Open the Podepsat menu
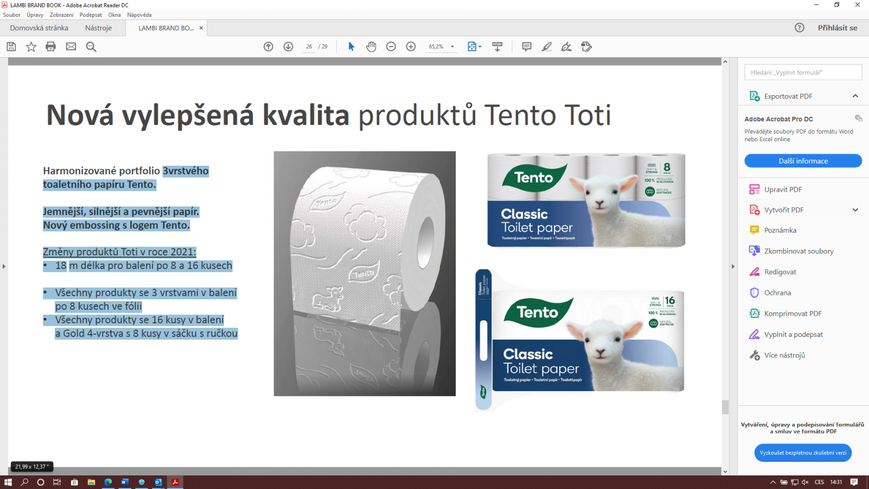Image resolution: width=869 pixels, height=489 pixels. tap(91, 15)
